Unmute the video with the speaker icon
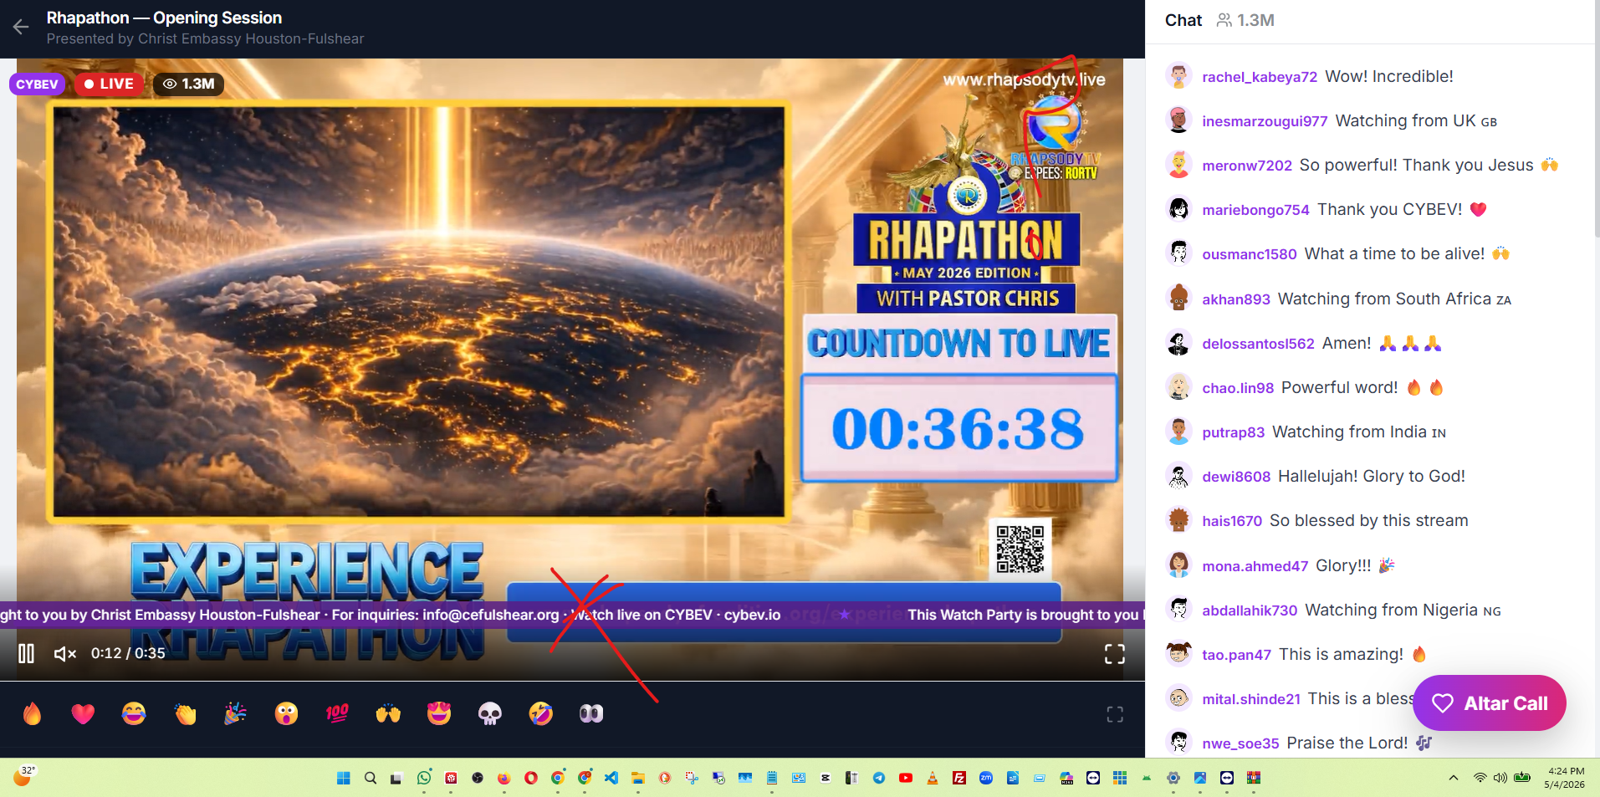Viewport: 1600px width, 797px height. (65, 653)
